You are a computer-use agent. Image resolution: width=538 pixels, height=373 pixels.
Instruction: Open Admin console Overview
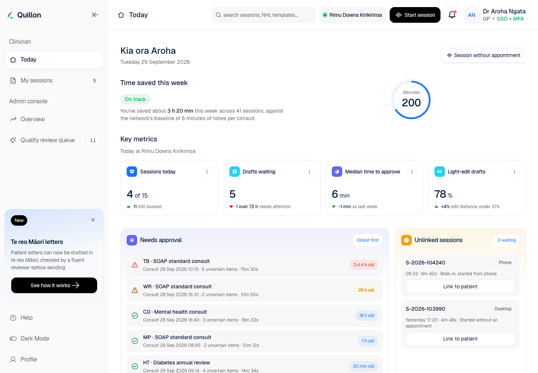54,119
